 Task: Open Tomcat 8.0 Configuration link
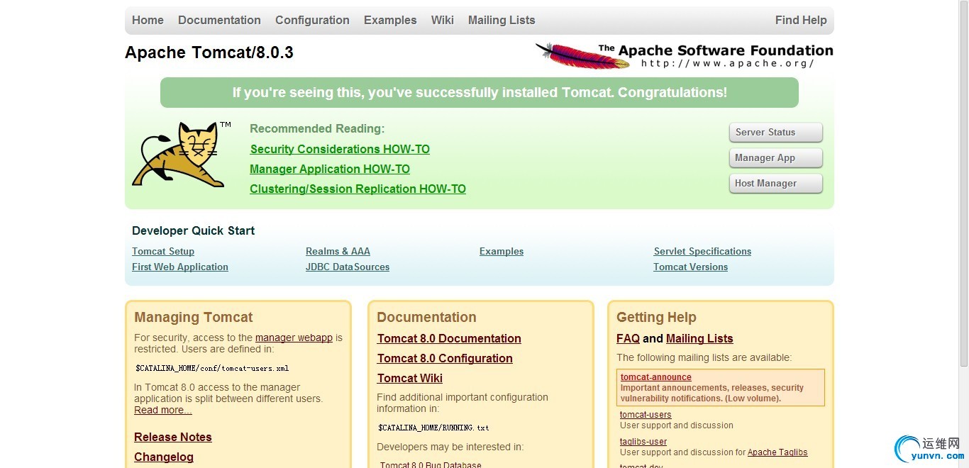445,358
